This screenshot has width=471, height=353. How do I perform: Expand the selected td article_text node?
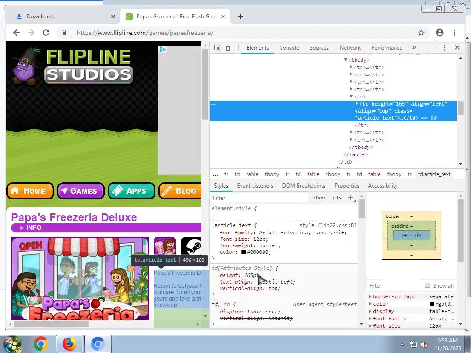coord(356,103)
